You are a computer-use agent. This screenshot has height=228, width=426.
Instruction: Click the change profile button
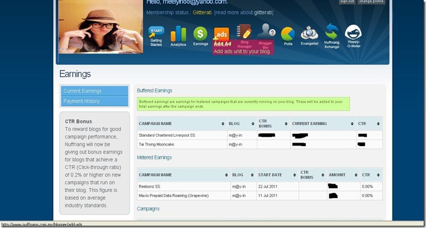(x=371, y=2)
